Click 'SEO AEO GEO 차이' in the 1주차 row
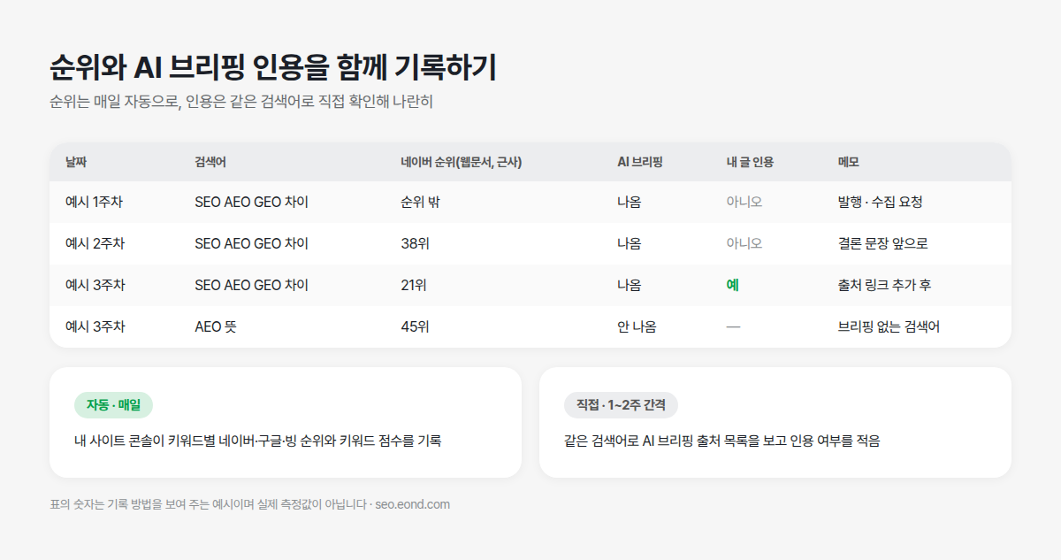This screenshot has height=560, width=1061. [x=252, y=202]
